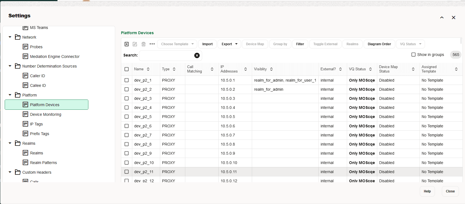Open the three-dots more options icon
The image size is (465, 204).
click(x=152, y=44)
